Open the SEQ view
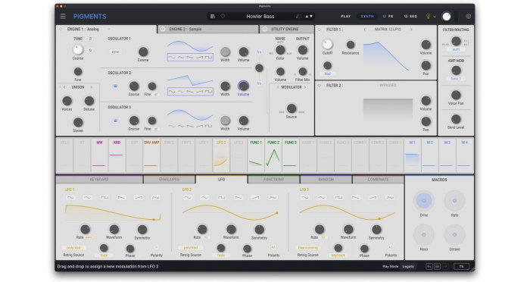 (x=410, y=16)
